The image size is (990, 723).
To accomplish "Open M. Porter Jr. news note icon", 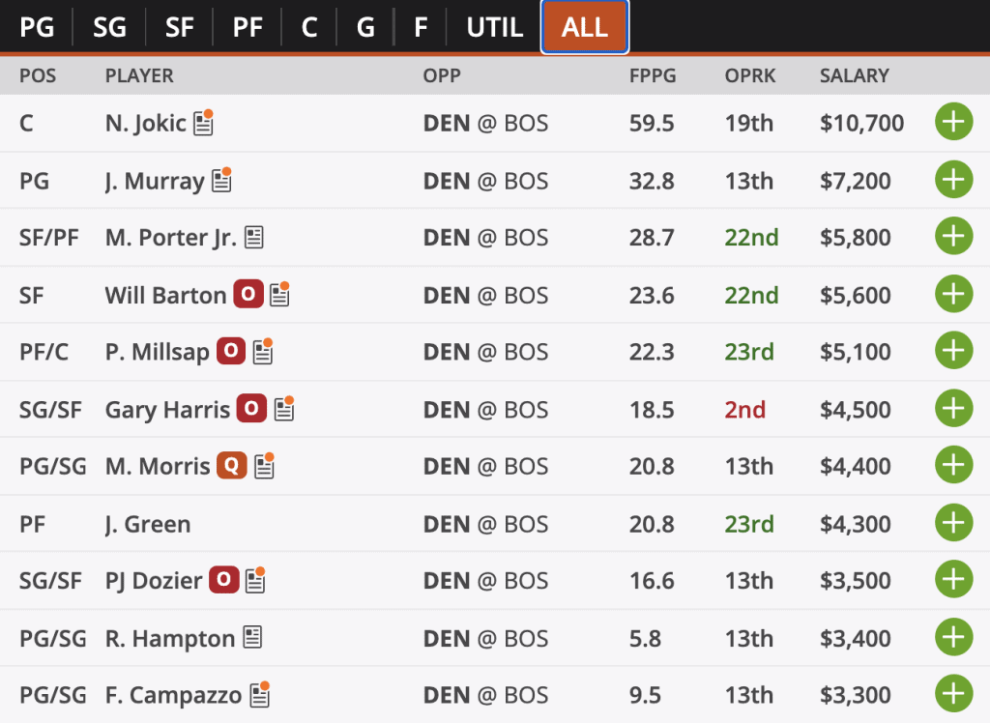I will 254,238.
